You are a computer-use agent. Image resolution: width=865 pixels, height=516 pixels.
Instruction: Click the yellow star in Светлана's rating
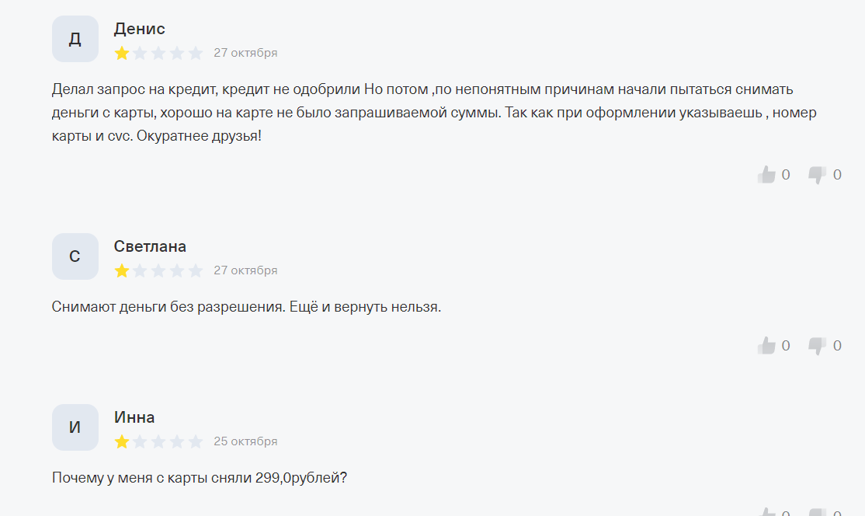click(122, 270)
